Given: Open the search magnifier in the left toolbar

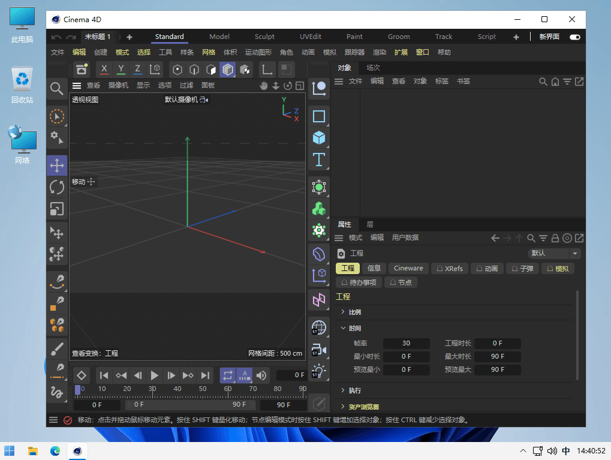Looking at the screenshot, I should 57,89.
